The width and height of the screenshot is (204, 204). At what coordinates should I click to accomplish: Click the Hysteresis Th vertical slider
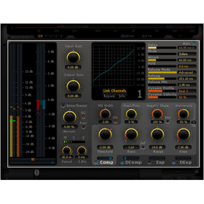[x=194, y=114]
